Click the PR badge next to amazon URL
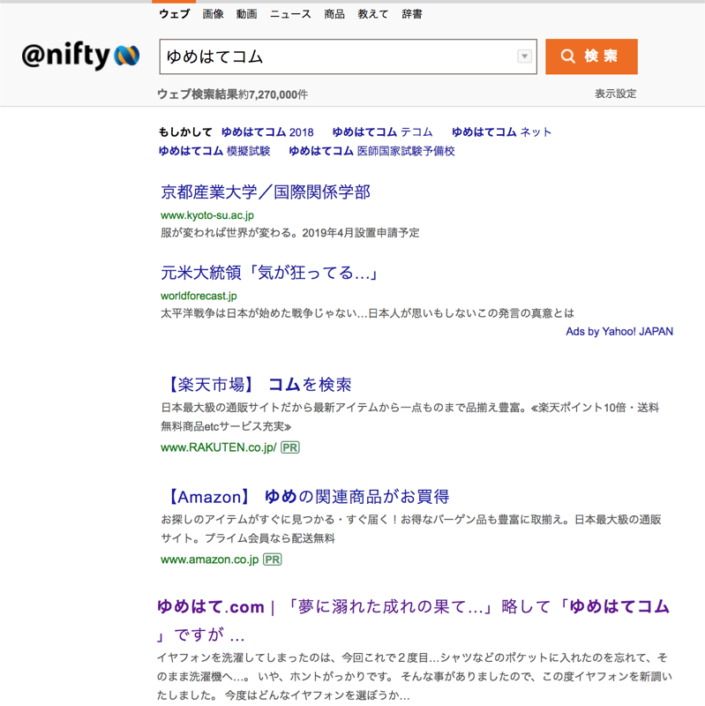Screen dimensions: 705x706 273,560
